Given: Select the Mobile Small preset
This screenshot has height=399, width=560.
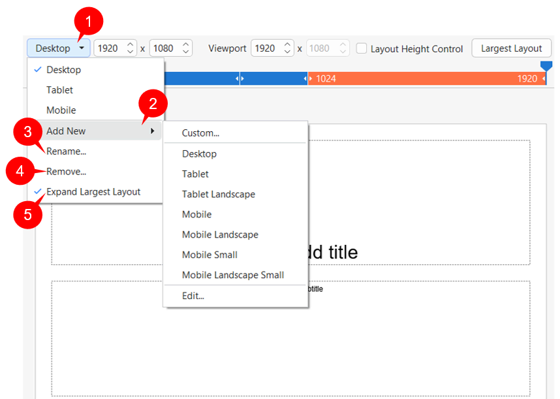Looking at the screenshot, I should click(x=208, y=255).
